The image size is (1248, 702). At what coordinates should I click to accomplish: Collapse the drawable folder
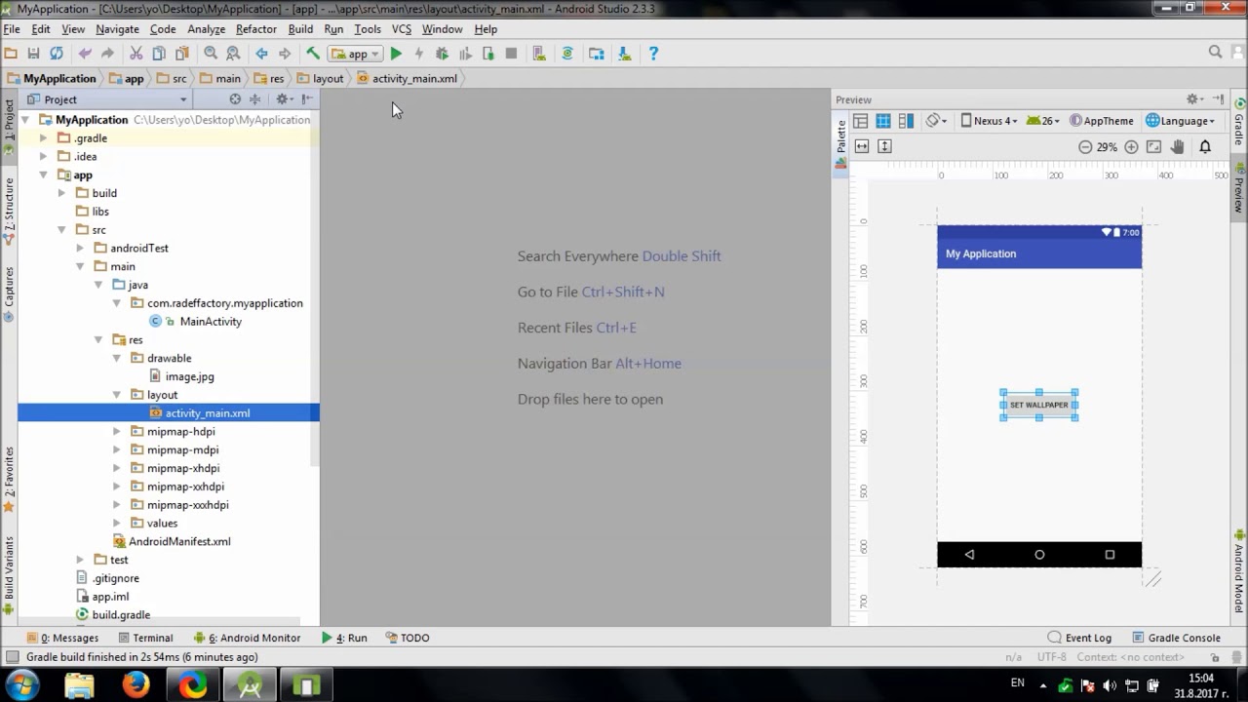pyautogui.click(x=117, y=358)
